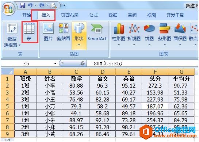Open the 页面布局 tab

coord(70,15)
